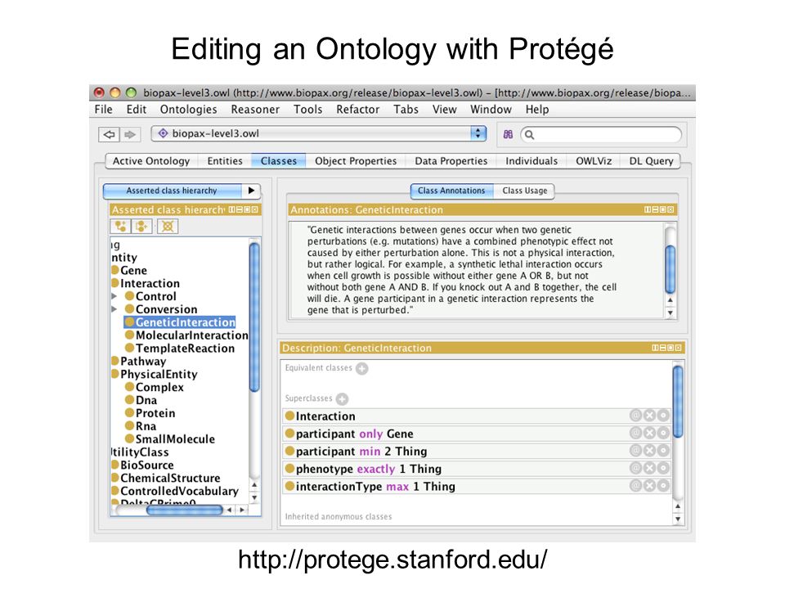Add an equivalent class with plus icon
The width and height of the screenshot is (785, 589).
pos(362,369)
